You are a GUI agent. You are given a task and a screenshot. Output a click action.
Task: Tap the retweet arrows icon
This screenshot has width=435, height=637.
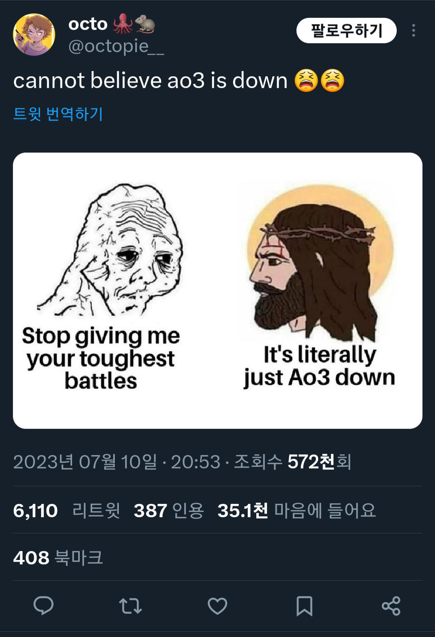click(130, 606)
